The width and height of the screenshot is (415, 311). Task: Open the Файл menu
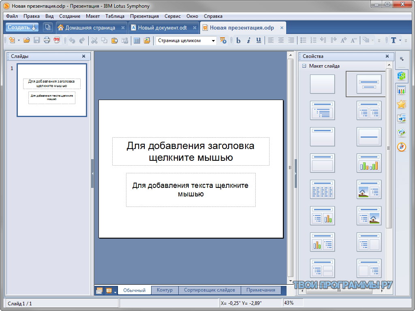(x=12, y=16)
